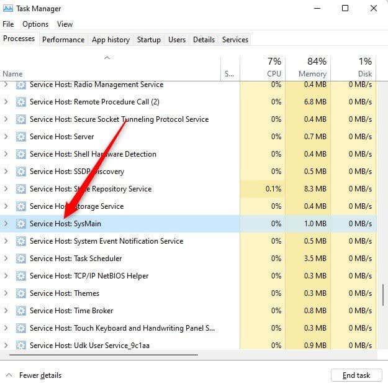The height and width of the screenshot is (386, 388).
Task: Switch to the Performance tab
Action: (x=63, y=40)
